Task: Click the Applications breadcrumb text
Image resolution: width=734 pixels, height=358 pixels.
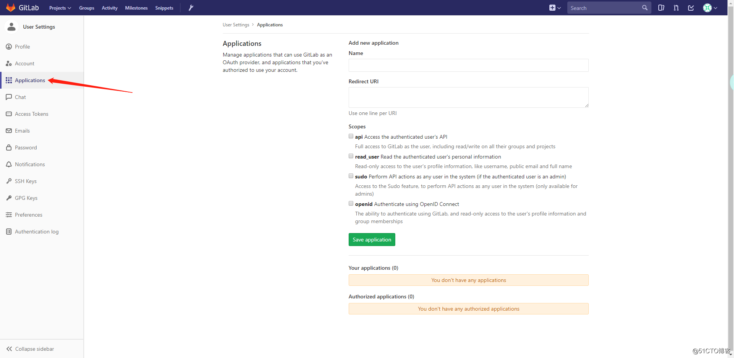Action: pyautogui.click(x=270, y=25)
